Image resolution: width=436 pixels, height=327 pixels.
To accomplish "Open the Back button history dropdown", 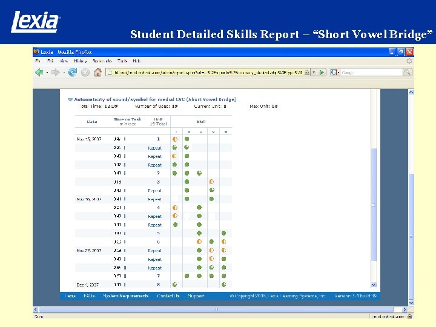I will click(47, 72).
